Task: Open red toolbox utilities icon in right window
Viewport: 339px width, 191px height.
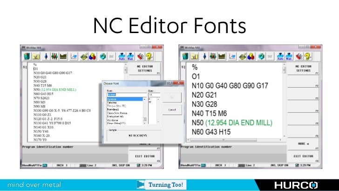Action: (299, 56)
